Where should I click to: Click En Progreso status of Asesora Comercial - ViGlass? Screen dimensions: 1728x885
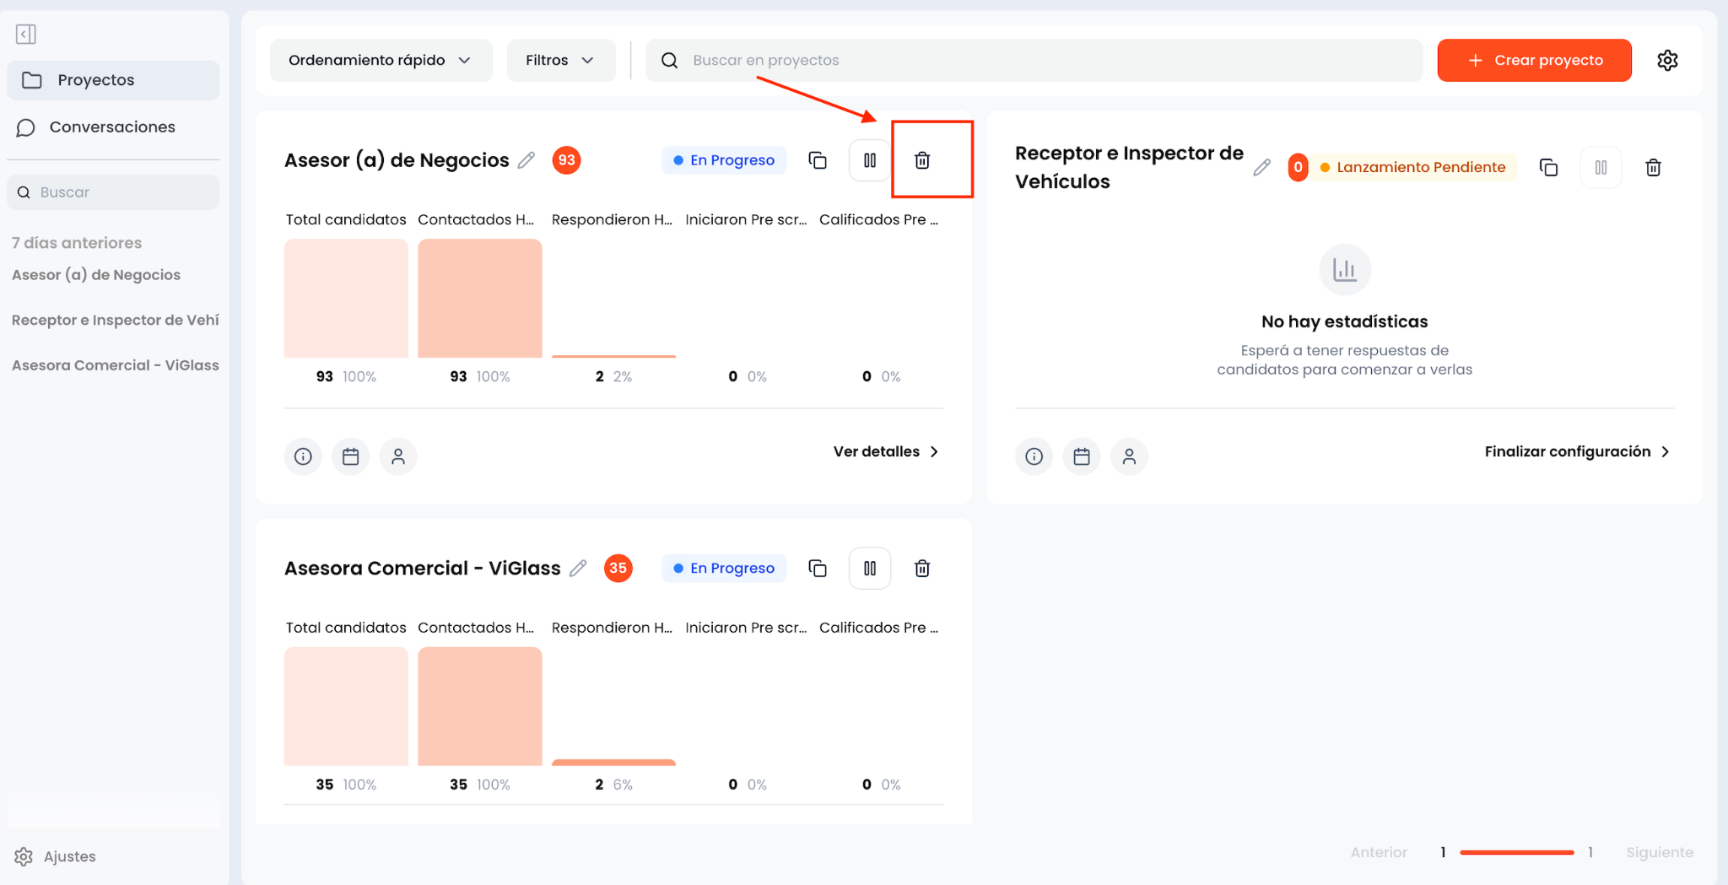click(724, 569)
